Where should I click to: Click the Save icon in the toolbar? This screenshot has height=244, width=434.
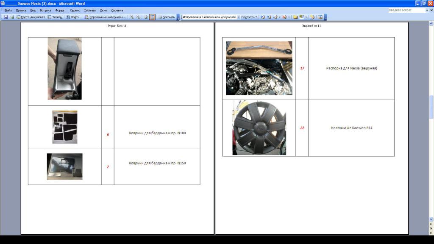tap(6, 17)
